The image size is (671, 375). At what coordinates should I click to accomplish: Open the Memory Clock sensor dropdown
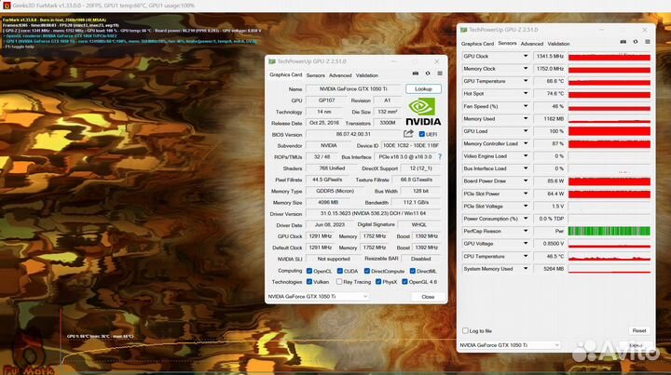click(x=526, y=68)
